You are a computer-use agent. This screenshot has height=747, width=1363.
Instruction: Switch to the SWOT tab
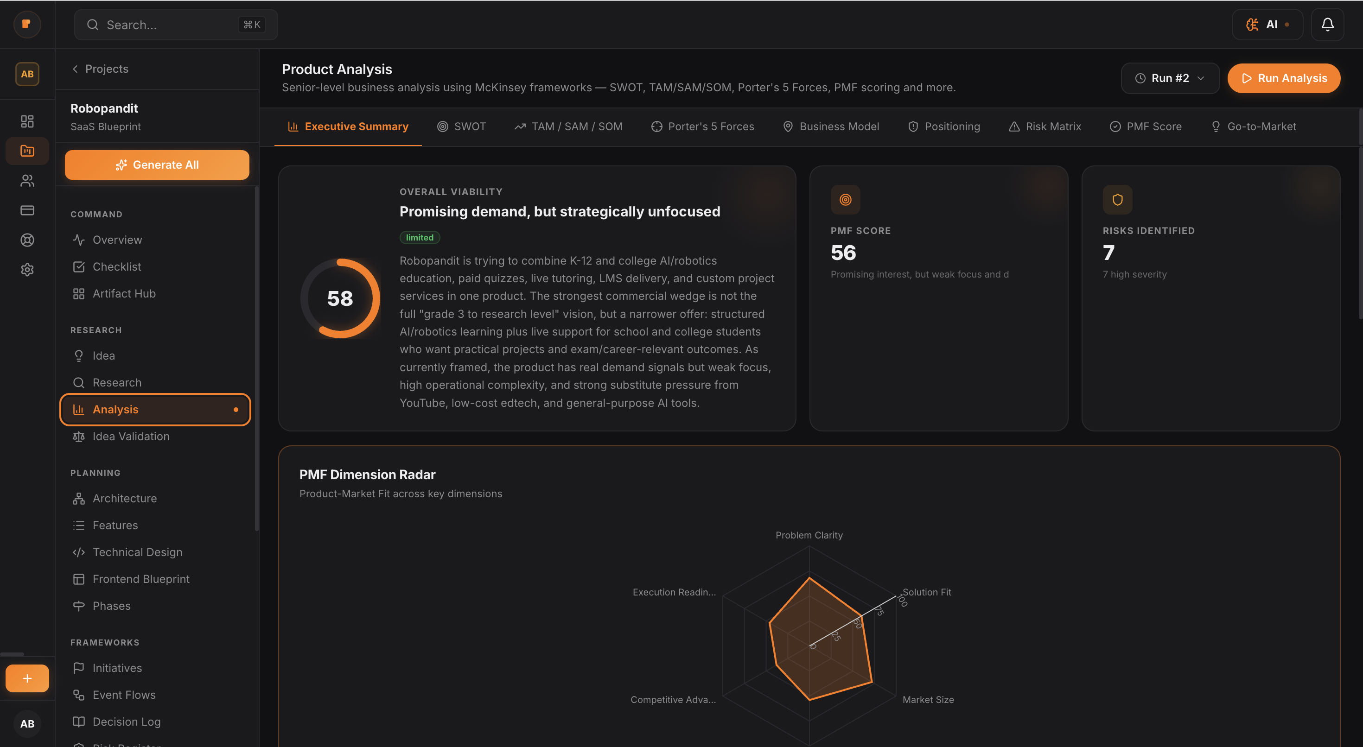[461, 126]
